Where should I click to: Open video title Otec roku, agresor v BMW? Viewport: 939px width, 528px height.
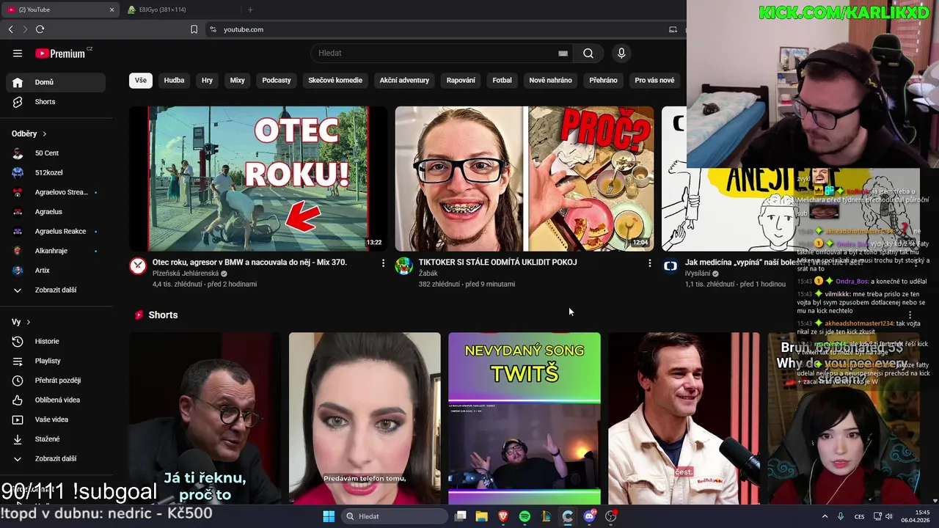249,263
